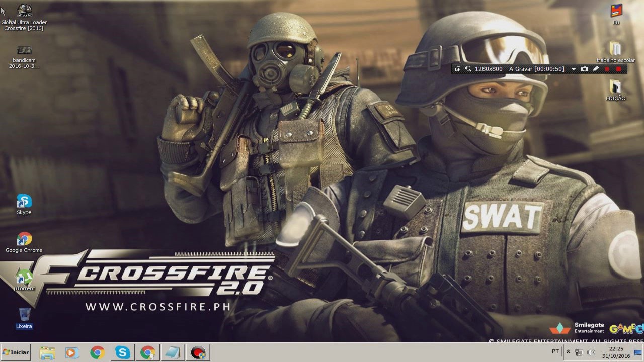Image resolution: width=644 pixels, height=362 pixels.
Task: Stop the Bandicam recording with the red square
Action: tap(618, 69)
